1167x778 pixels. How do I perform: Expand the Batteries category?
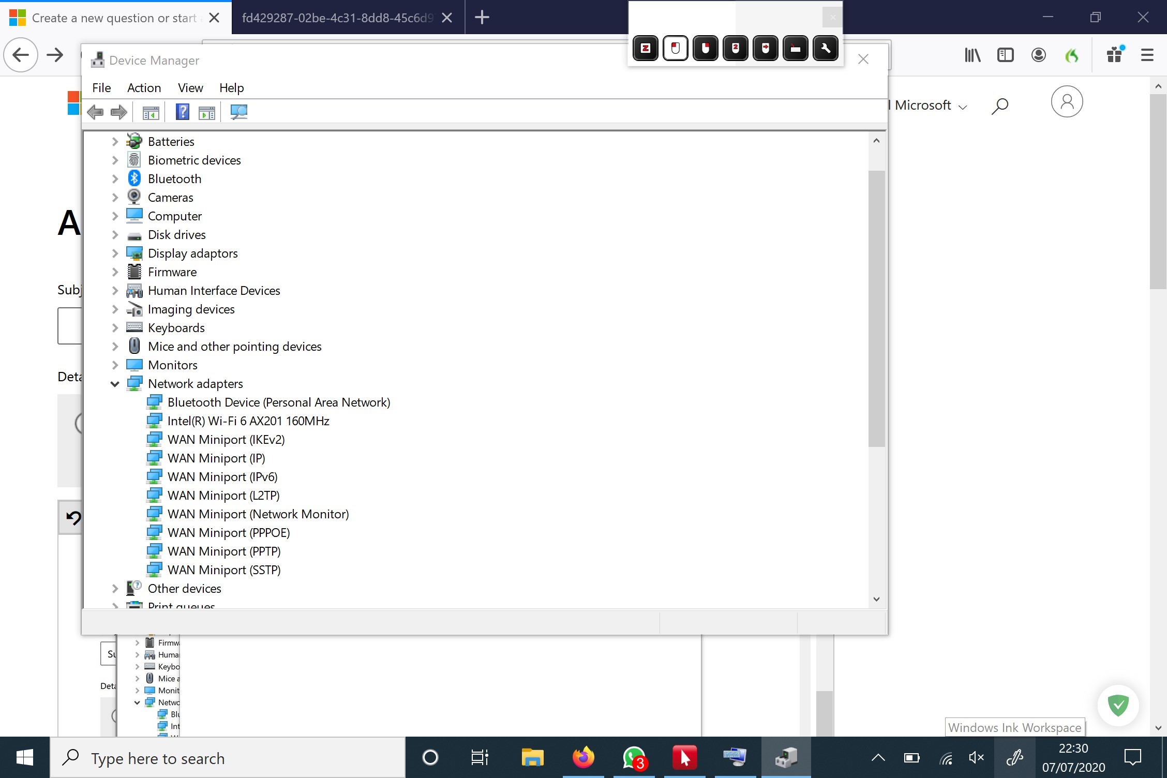click(x=115, y=142)
